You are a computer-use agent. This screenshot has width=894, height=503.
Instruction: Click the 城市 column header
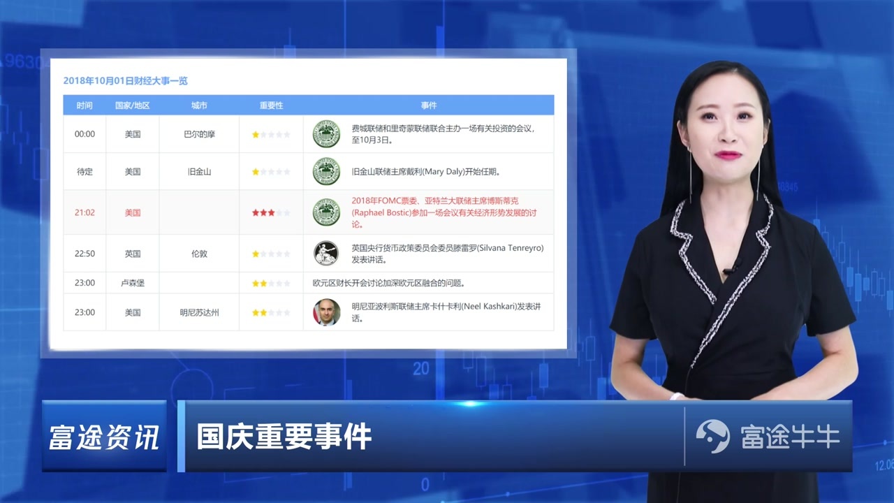click(199, 105)
